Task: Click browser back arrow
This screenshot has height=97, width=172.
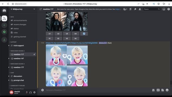Action: point(3,4)
